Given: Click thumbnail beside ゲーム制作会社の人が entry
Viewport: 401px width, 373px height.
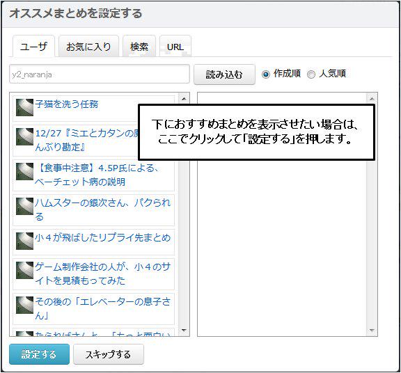Looking at the screenshot, I should (24, 270).
